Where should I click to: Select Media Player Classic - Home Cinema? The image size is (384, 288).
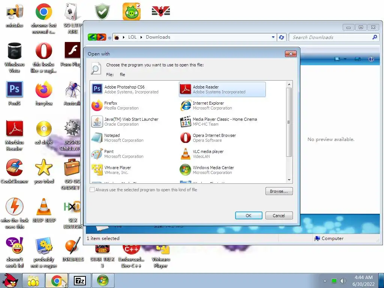pos(222,122)
